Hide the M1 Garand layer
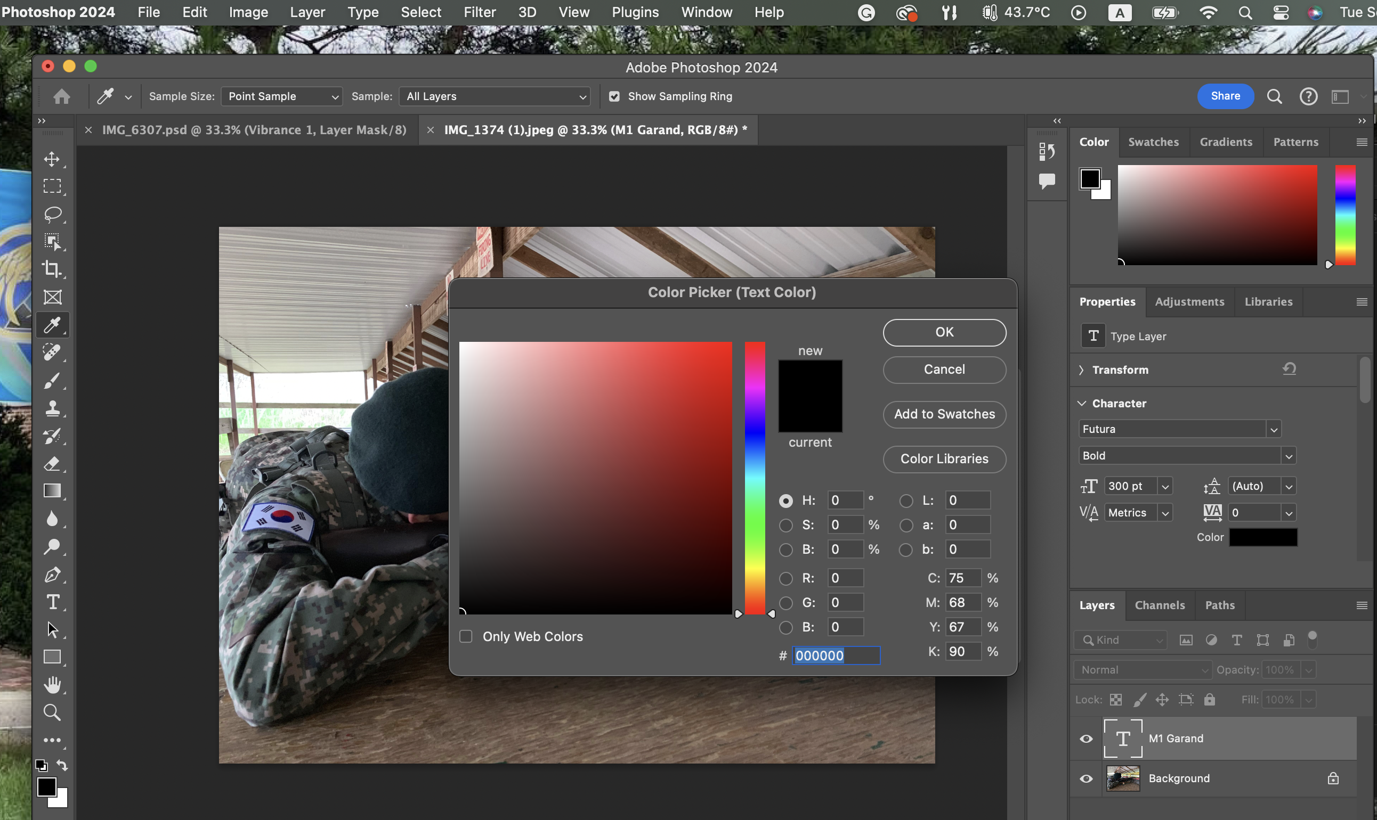The width and height of the screenshot is (1377, 820). click(1086, 739)
